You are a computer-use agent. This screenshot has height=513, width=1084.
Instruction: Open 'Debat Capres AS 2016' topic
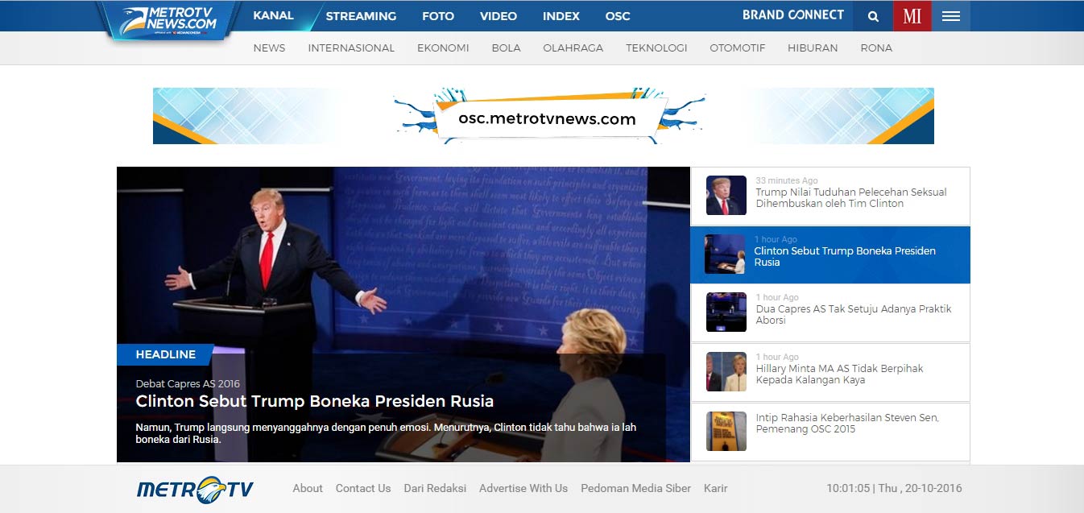[x=188, y=384]
